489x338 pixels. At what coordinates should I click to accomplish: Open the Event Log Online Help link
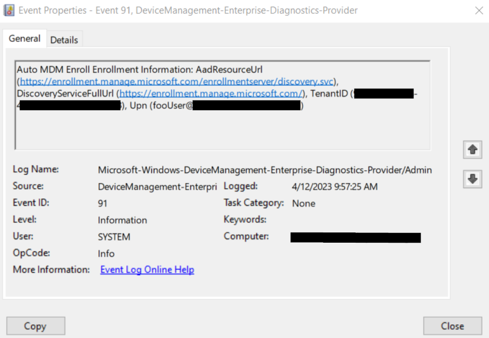pos(147,270)
